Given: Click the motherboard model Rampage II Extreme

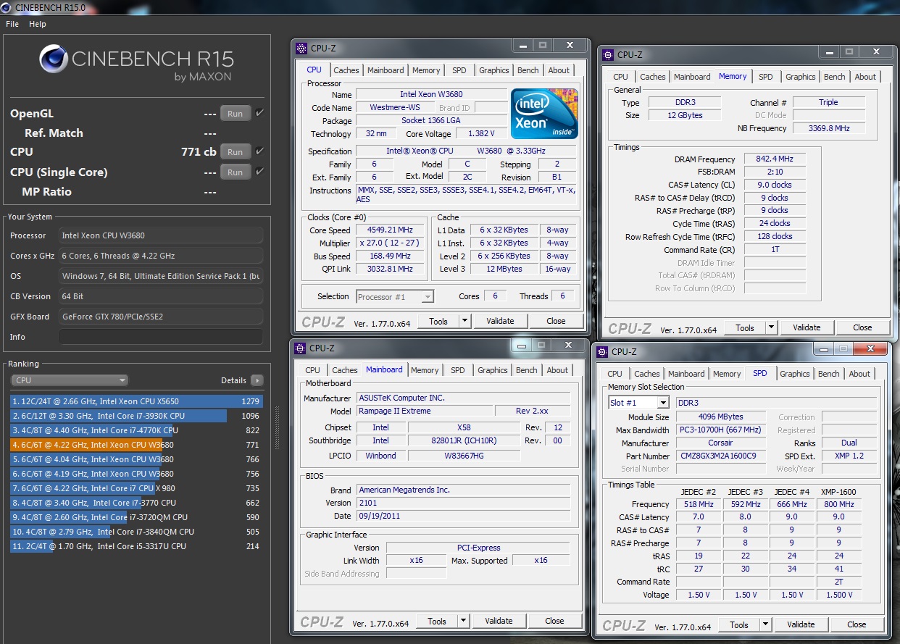Looking at the screenshot, I should tap(425, 411).
